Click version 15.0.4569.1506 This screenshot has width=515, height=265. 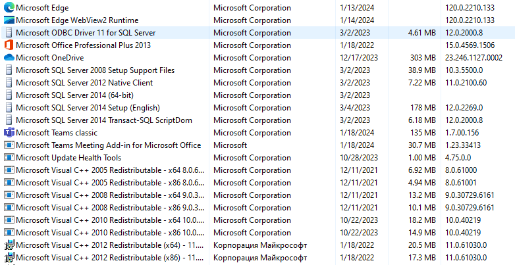[x=470, y=45]
